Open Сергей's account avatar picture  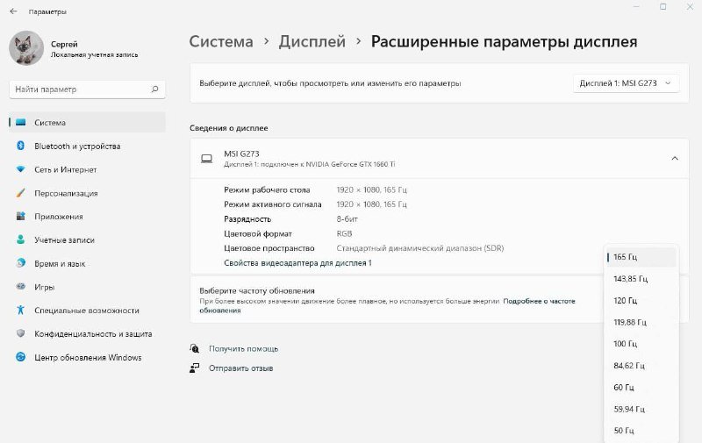pyautogui.click(x=26, y=48)
